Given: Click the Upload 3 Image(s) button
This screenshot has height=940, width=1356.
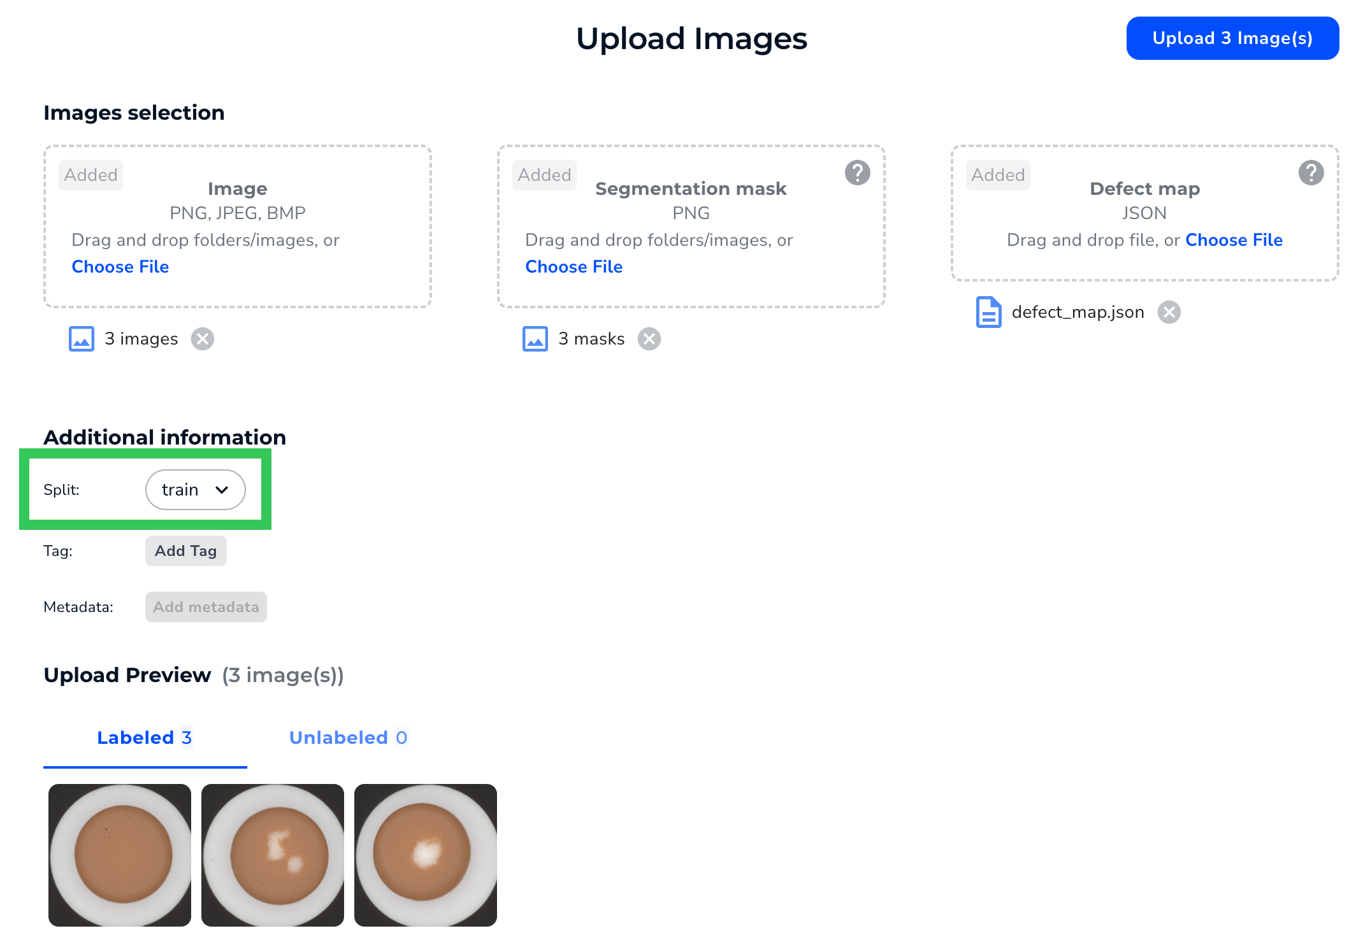Looking at the screenshot, I should 1232,38.
